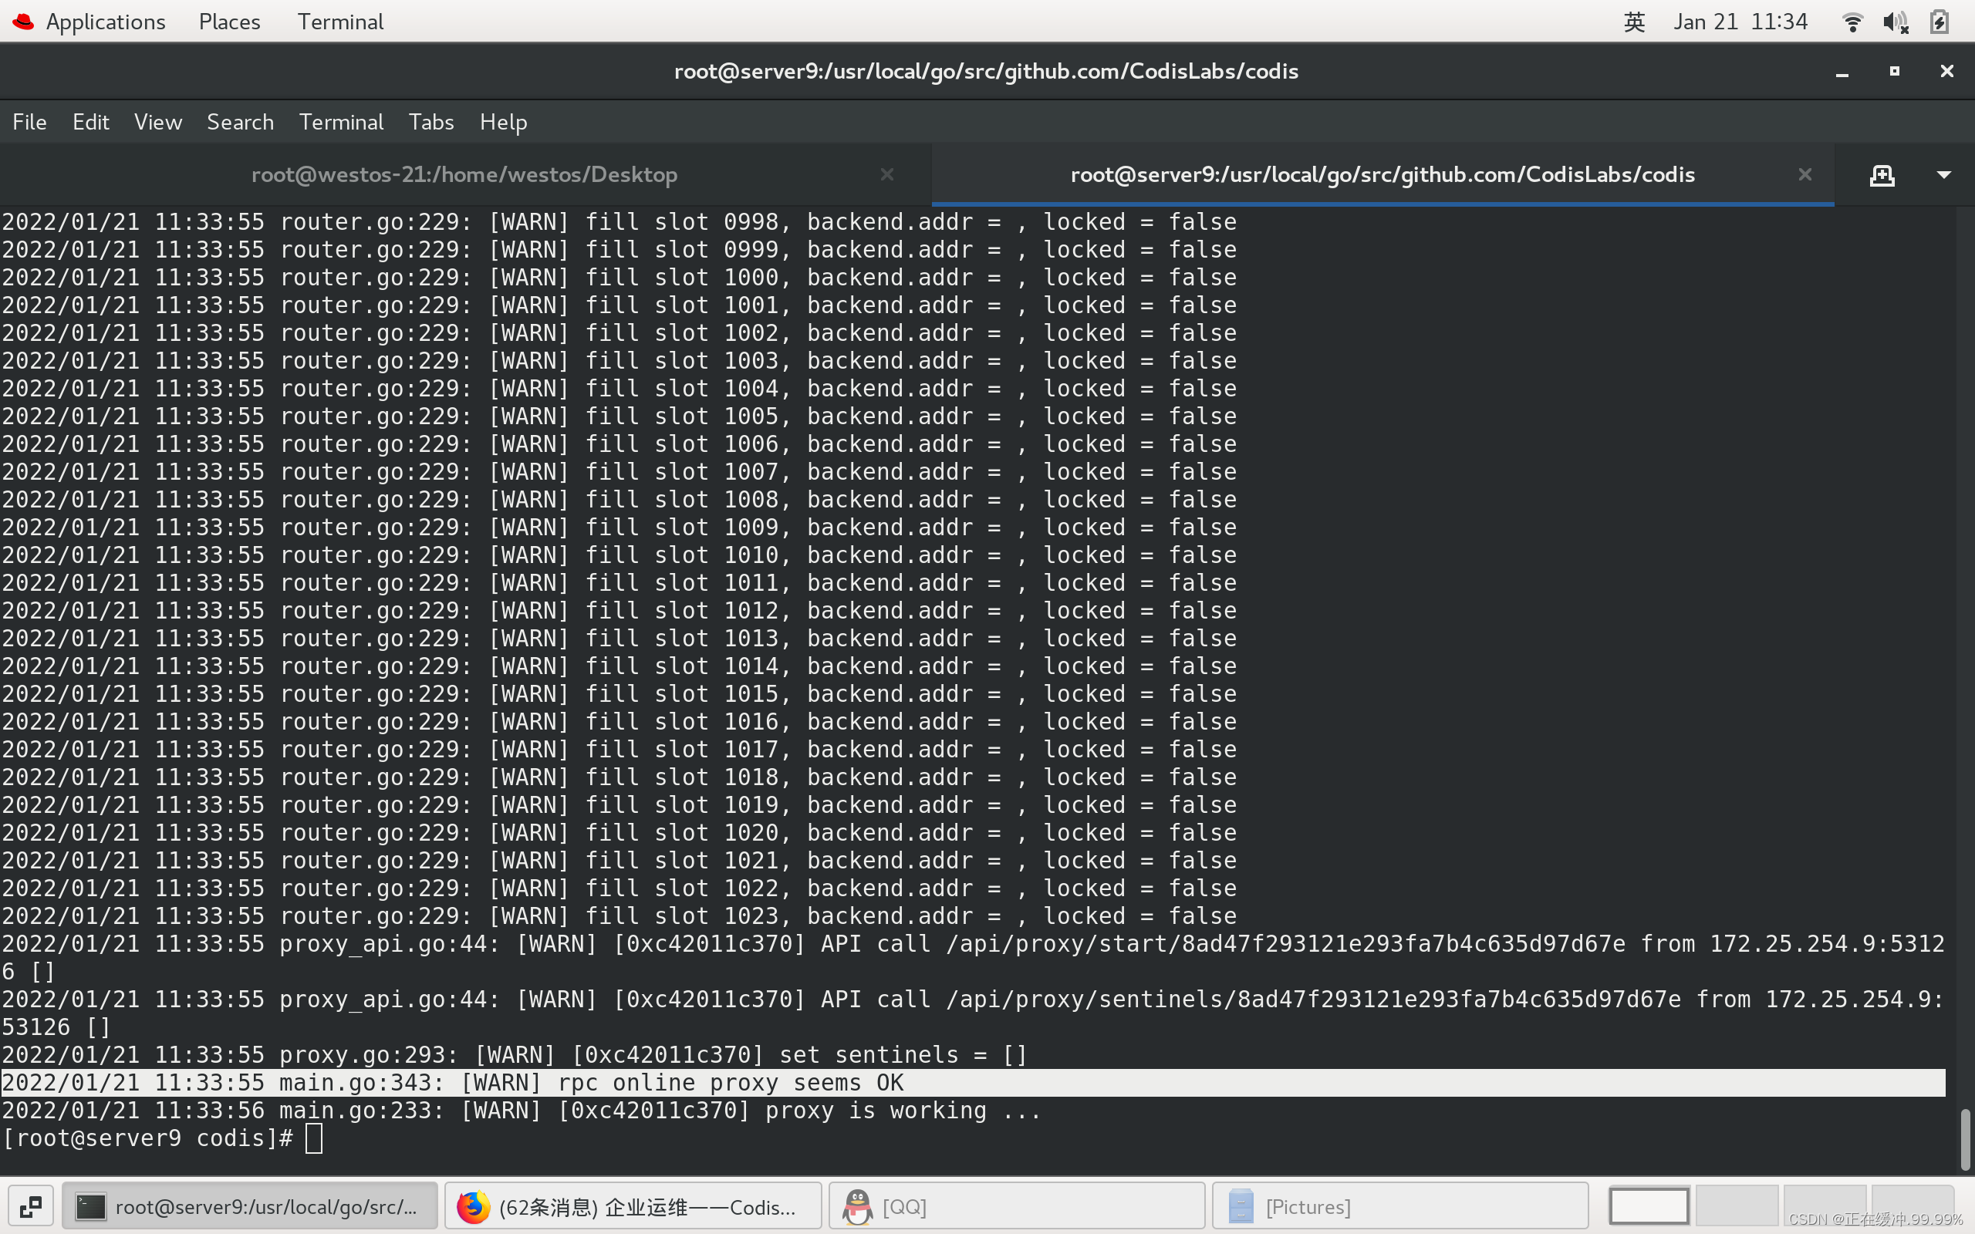Open the Tabs menu

[x=431, y=122]
